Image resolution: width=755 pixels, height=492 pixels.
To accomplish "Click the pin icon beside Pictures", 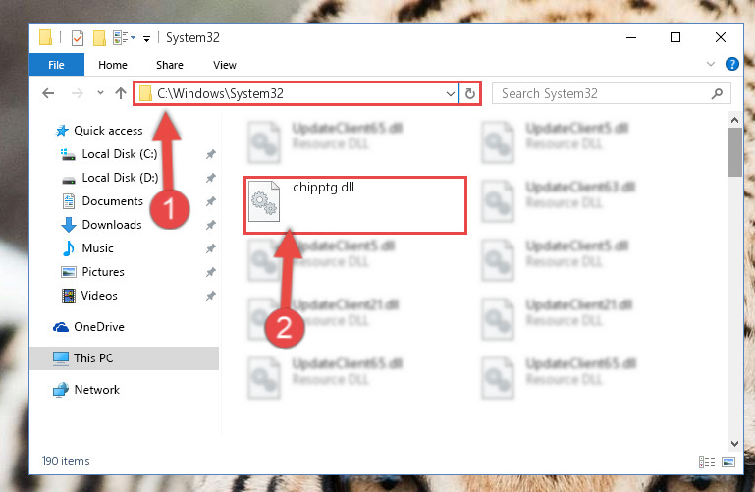I will point(210,272).
